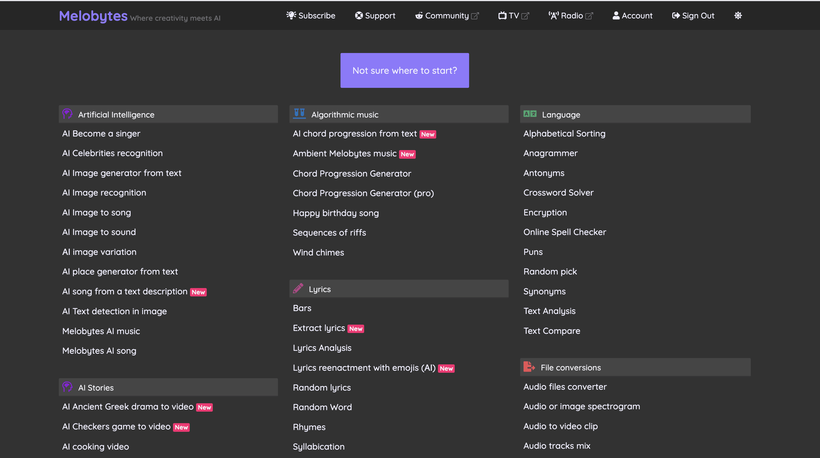Click the Support lifebuoy icon
Image resolution: width=820 pixels, height=458 pixels.
tap(359, 16)
